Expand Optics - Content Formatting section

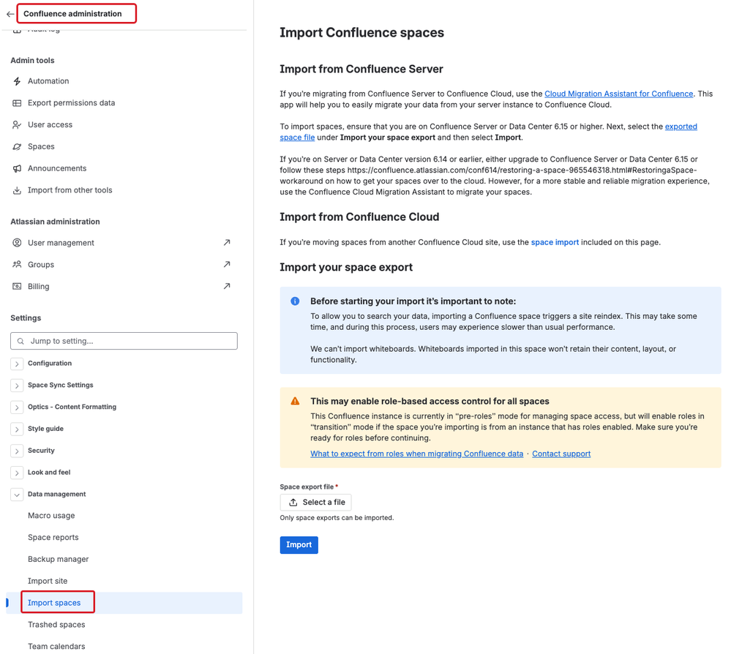pyautogui.click(x=17, y=408)
